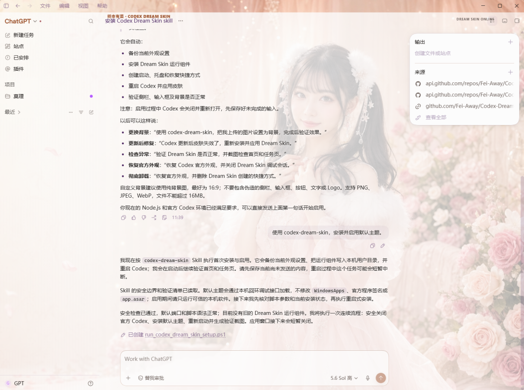Open the GPT account at sidebar bottom
Viewport: 524px width, 390px height.
point(15,383)
